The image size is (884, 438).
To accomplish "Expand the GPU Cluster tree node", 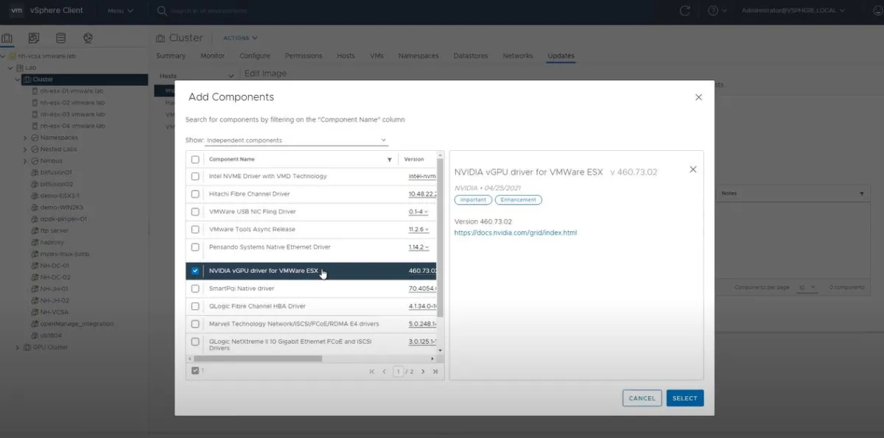I will 18,347.
